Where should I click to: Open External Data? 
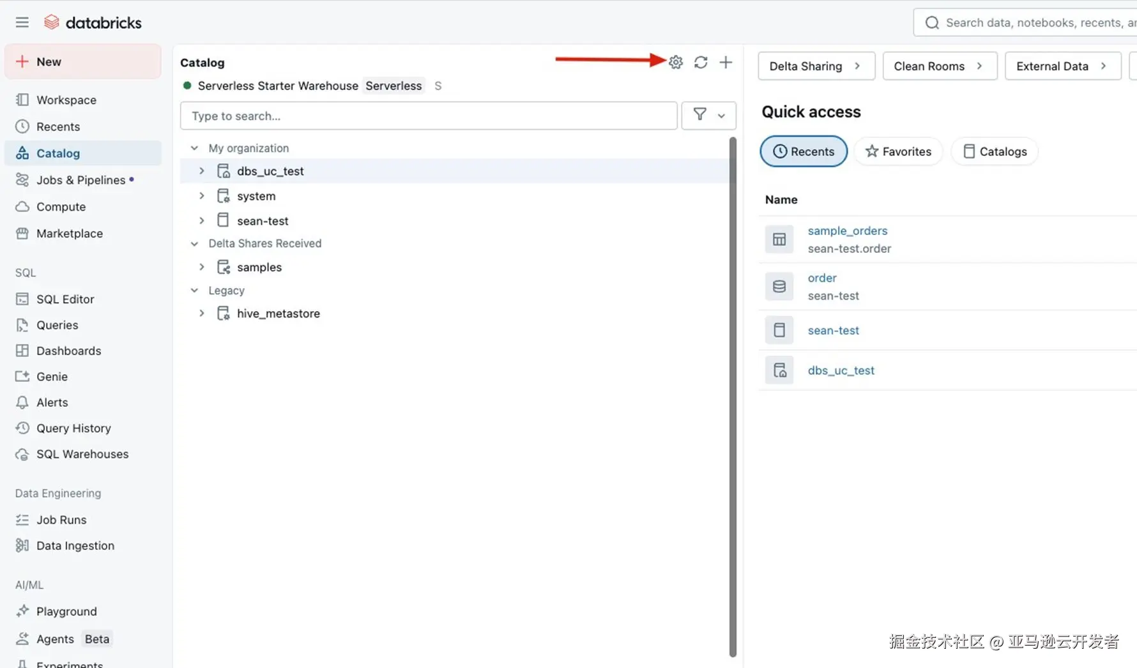[1063, 66]
